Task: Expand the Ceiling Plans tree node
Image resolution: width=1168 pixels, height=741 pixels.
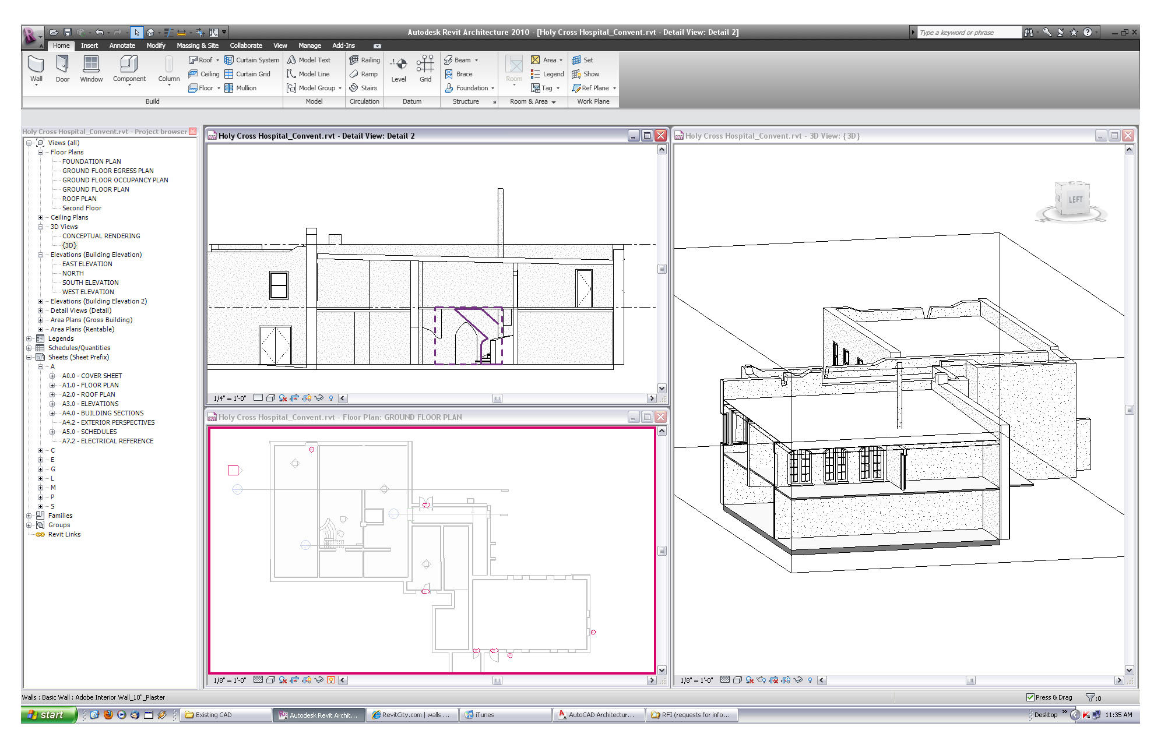Action: pos(41,217)
